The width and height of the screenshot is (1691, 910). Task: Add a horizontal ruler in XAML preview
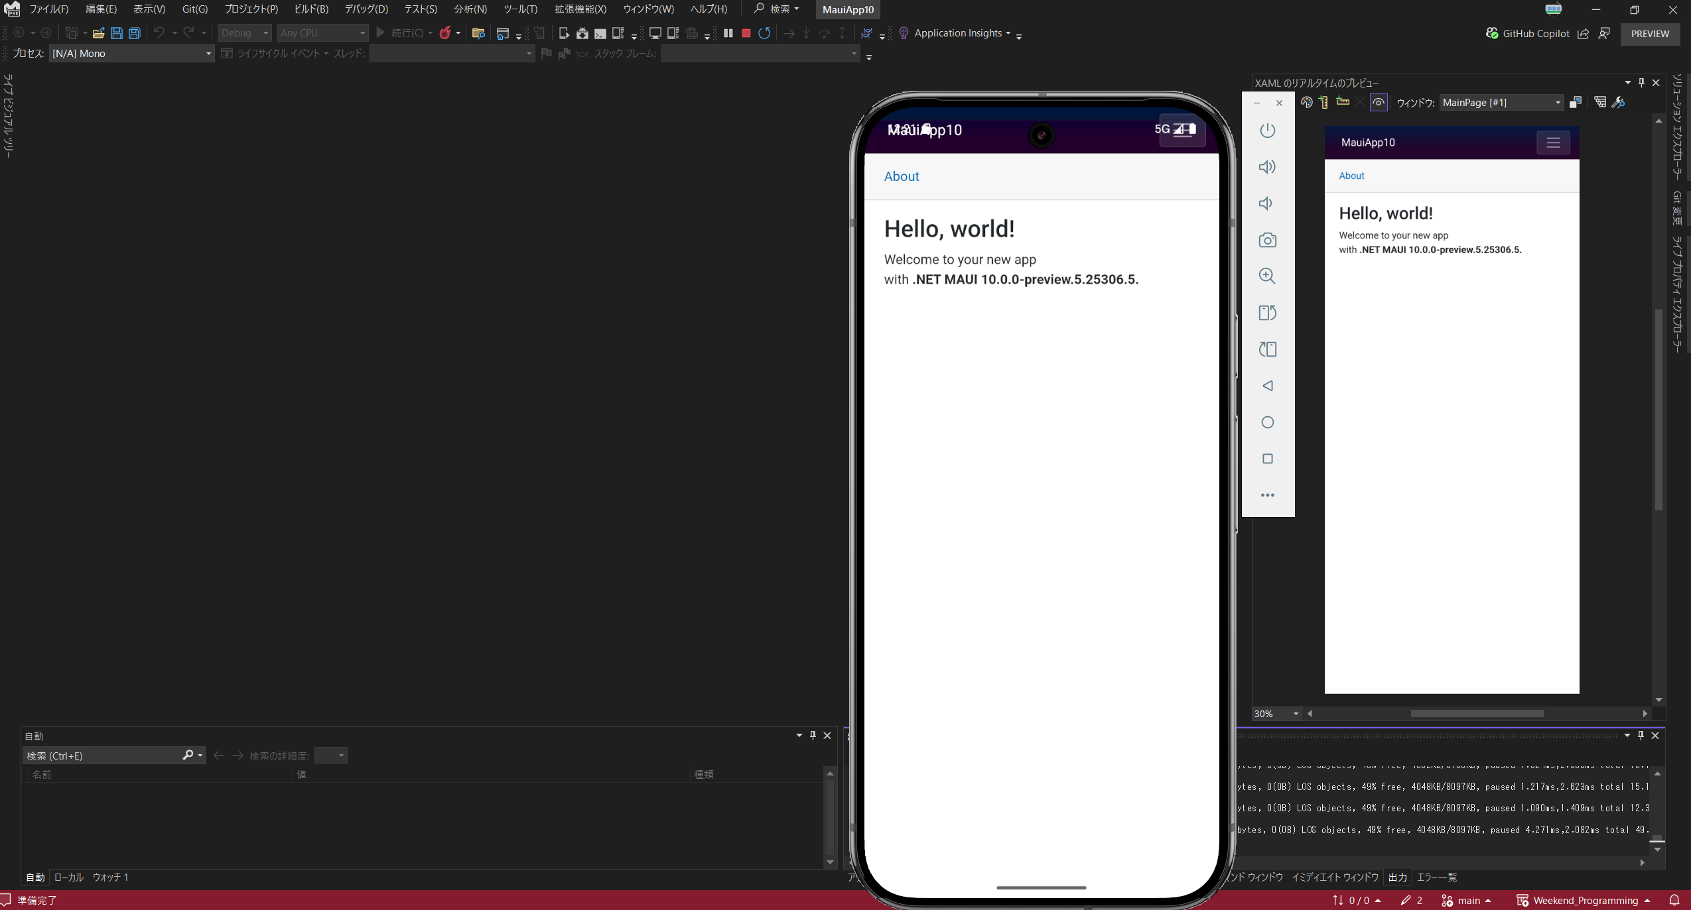tap(1343, 101)
